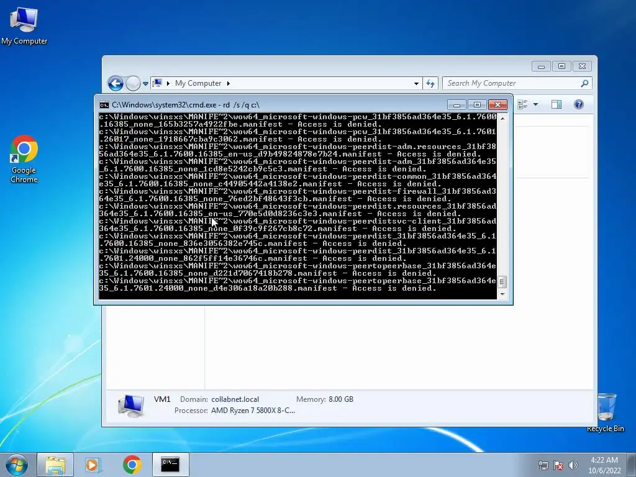Open explorer Help button

click(x=579, y=104)
